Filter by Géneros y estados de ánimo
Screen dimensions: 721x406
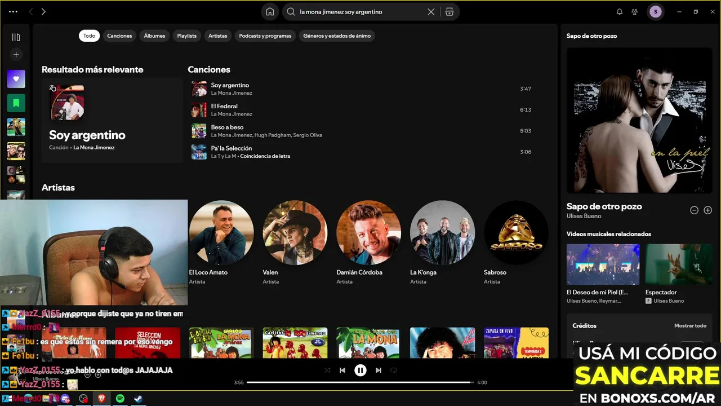337,36
